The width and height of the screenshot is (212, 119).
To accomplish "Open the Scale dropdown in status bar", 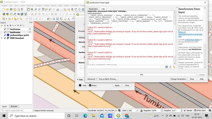I will [x=137, y=110].
